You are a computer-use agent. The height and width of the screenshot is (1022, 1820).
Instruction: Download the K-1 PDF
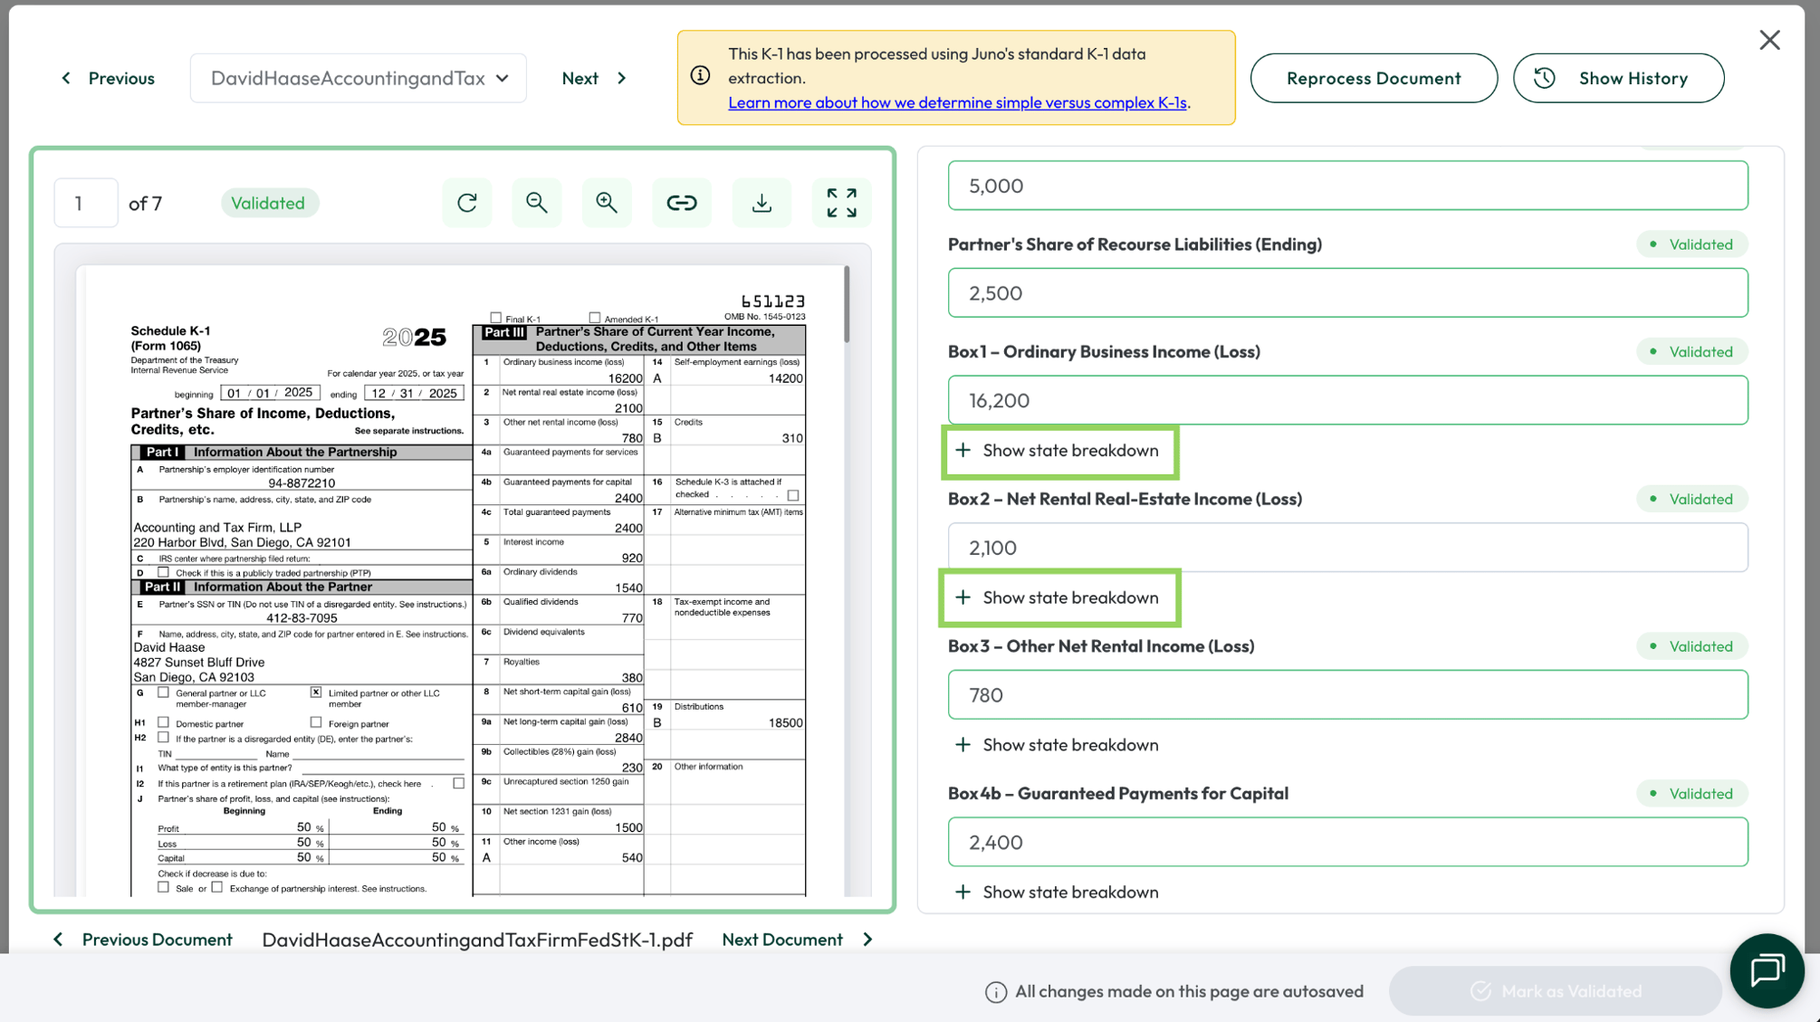(x=762, y=203)
